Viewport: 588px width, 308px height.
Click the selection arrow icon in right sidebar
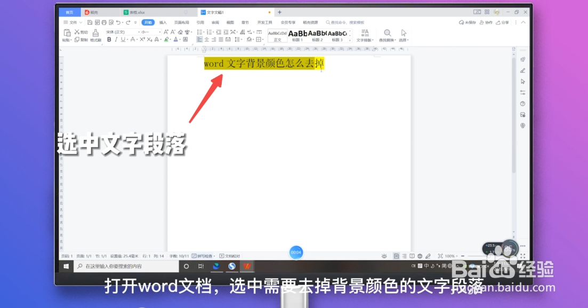[x=523, y=82]
